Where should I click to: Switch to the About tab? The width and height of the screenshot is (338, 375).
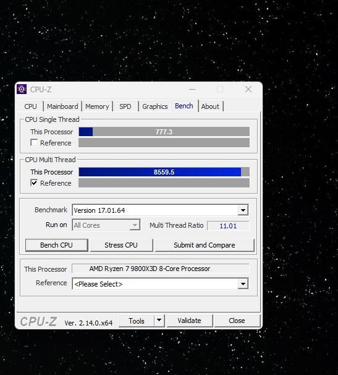pyautogui.click(x=210, y=106)
